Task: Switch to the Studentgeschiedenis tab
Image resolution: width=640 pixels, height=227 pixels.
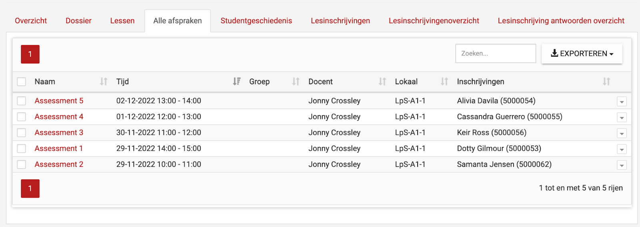Action: pyautogui.click(x=256, y=21)
